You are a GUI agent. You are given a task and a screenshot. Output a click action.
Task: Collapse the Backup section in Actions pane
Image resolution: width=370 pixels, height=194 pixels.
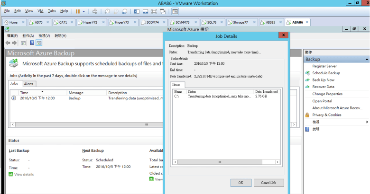366,60
